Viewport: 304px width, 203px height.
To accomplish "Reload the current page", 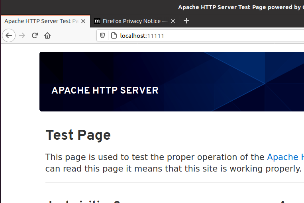I will tap(35, 35).
